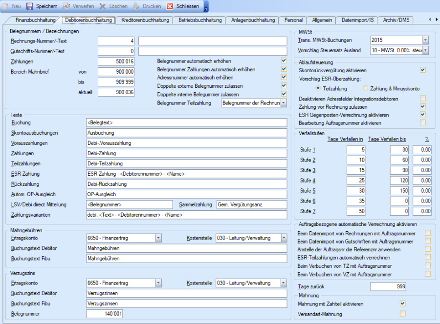Open the Anlagenbuchhaltung tab
Image resolution: width=440 pixels, height=324 pixels.
(x=252, y=20)
